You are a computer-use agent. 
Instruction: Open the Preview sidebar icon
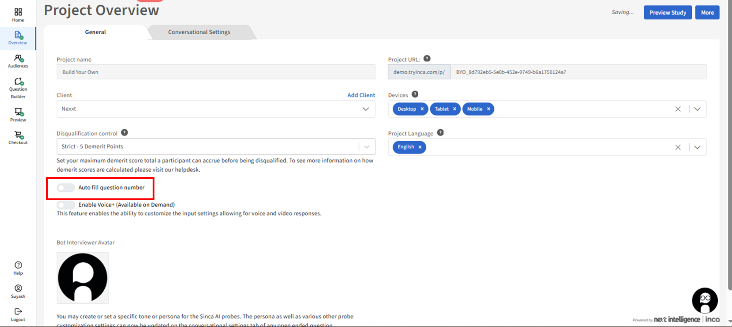(x=18, y=112)
